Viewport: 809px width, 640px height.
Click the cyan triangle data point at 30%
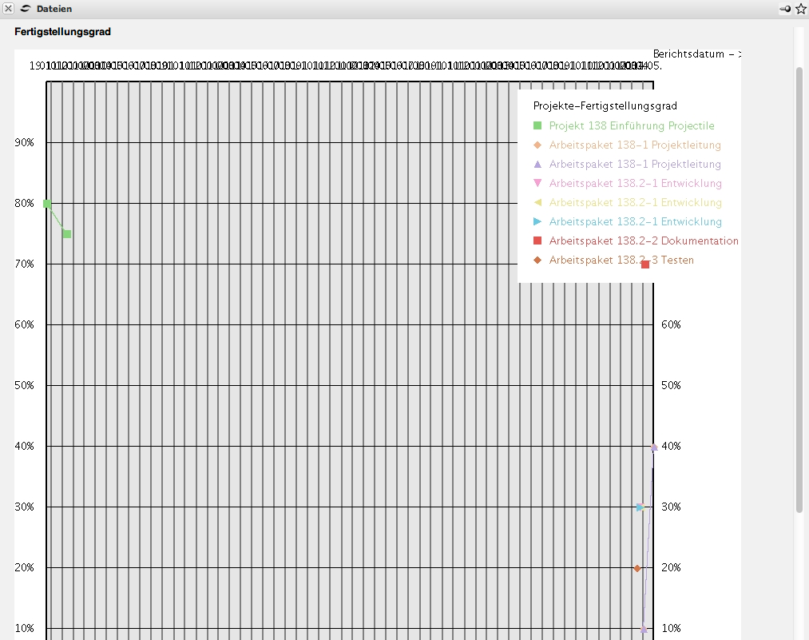640,507
